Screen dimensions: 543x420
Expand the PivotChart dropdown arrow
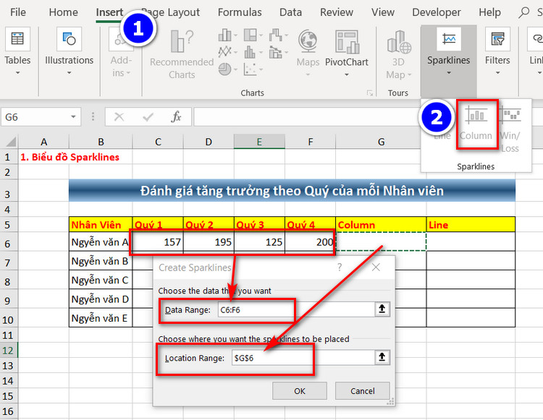347,74
